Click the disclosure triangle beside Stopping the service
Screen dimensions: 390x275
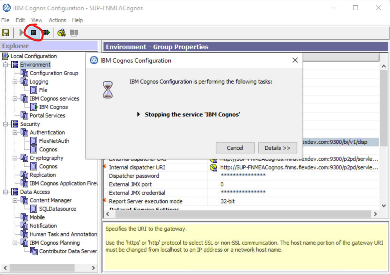pyautogui.click(x=138, y=114)
